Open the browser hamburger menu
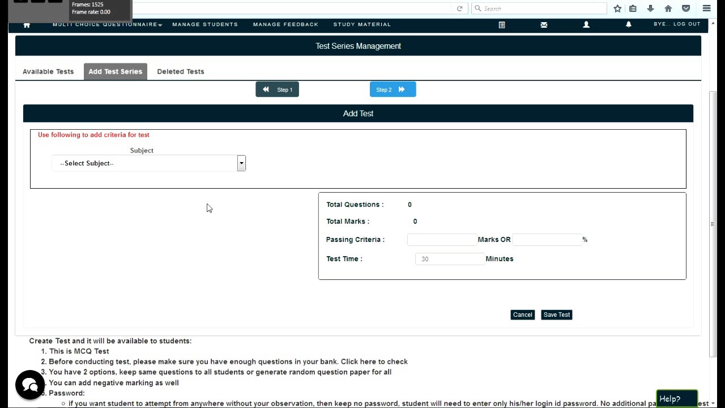This screenshot has width=725, height=408. (706, 8)
